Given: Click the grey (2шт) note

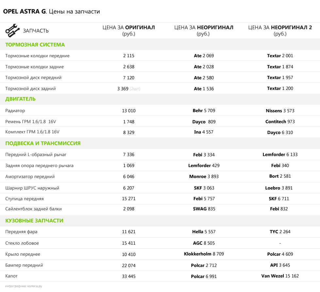Looking at the screenshot, I should coord(135,89).
